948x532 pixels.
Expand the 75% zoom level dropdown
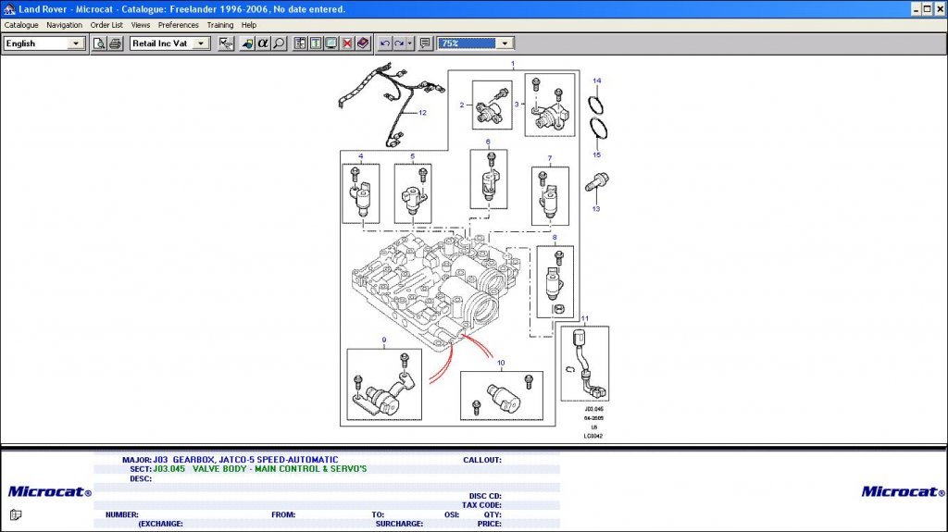point(505,43)
